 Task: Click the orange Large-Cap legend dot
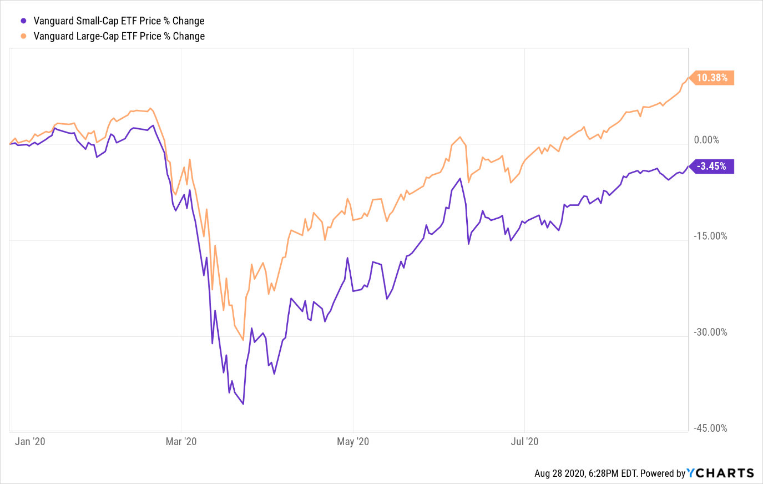(23, 36)
